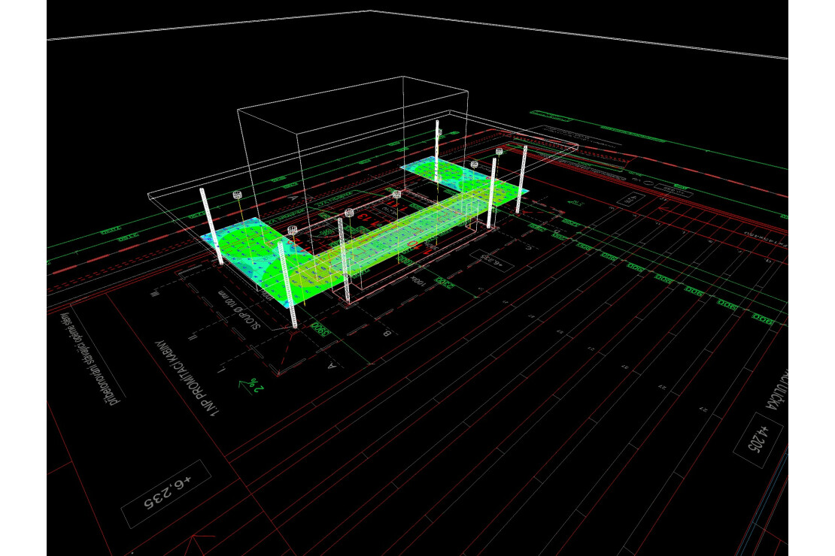Pick the tall back pole behind wireframe box
The width and height of the screenshot is (835, 556).
point(438,149)
